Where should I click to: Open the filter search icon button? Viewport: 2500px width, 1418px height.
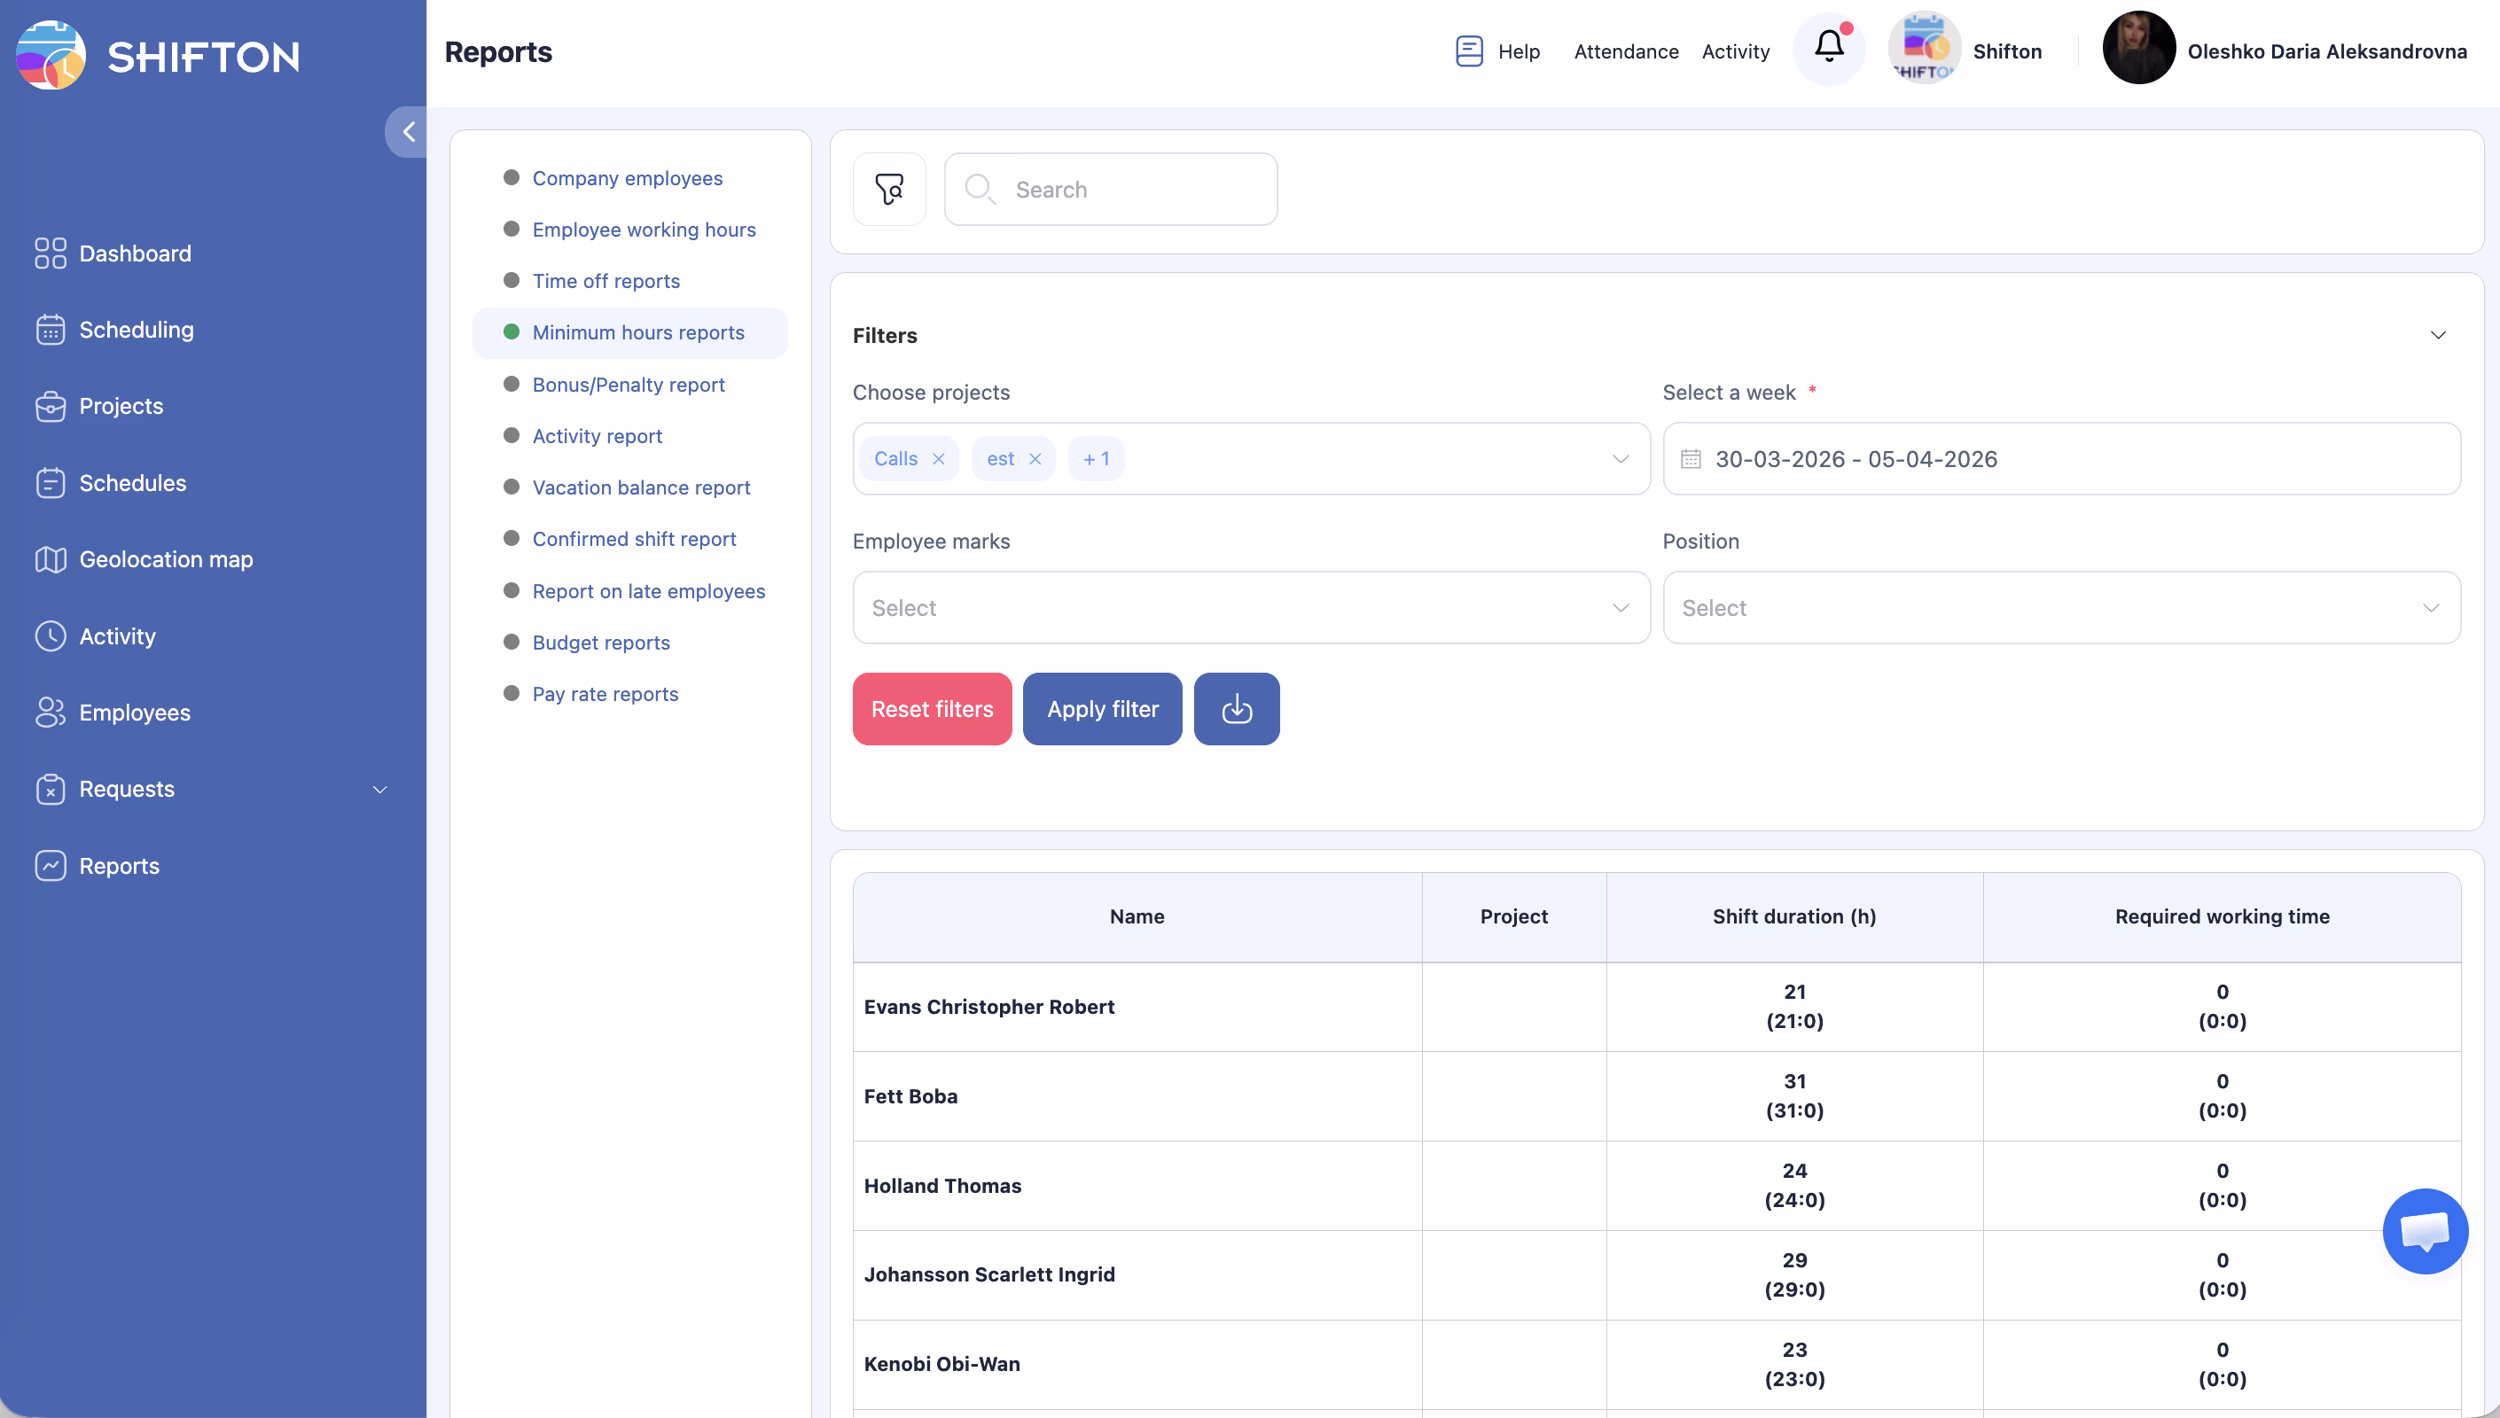(888, 189)
